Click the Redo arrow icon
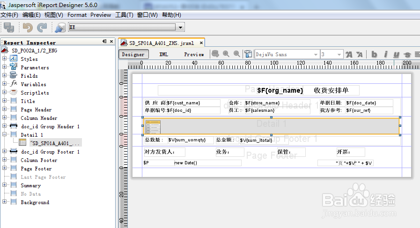The width and height of the screenshot is (420, 228). tap(42, 27)
